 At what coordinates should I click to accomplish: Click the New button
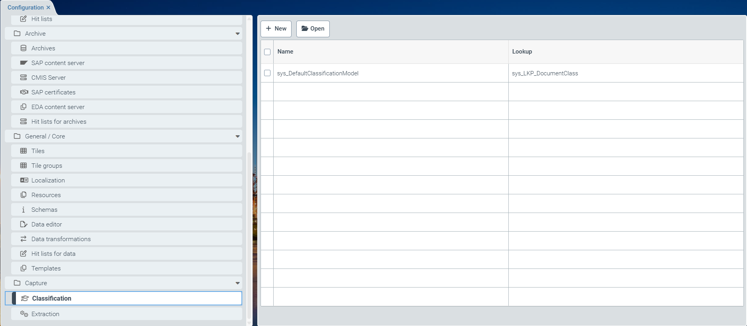coord(276,29)
